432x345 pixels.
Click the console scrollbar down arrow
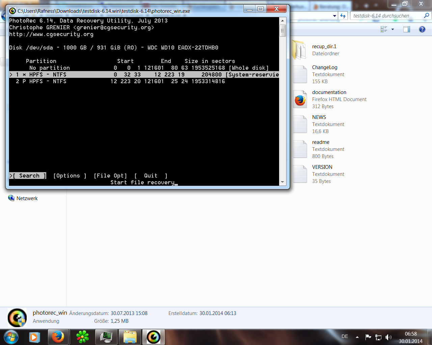click(x=282, y=182)
